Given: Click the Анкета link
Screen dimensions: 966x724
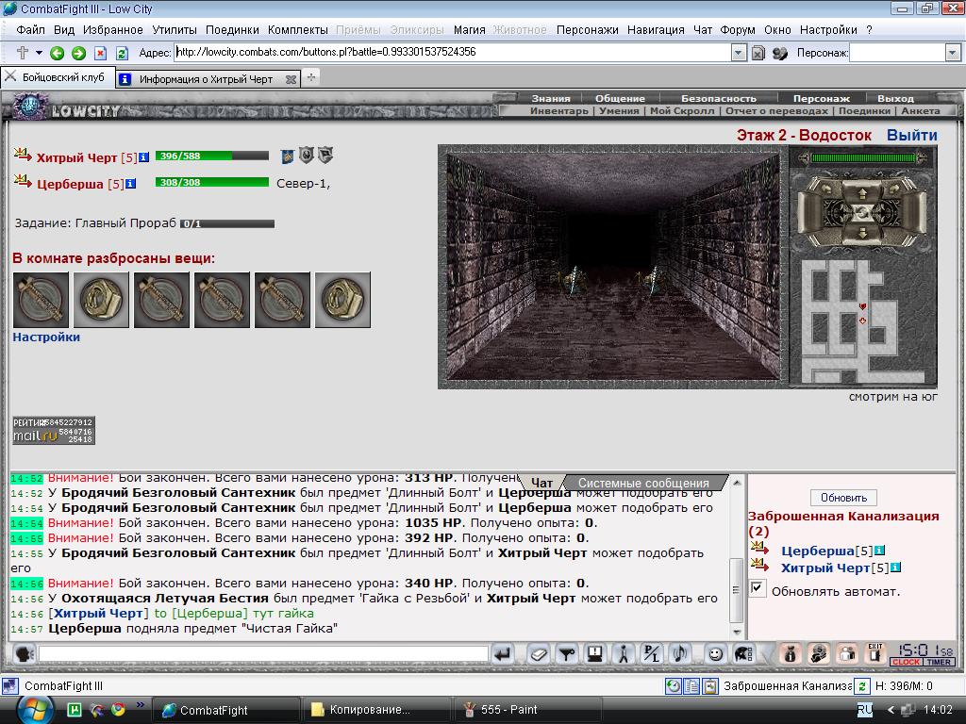Looking at the screenshot, I should (921, 111).
